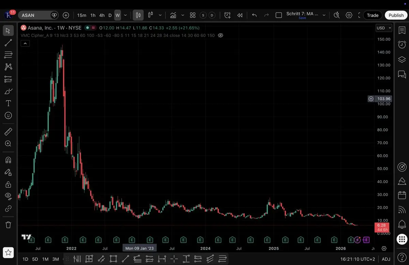Image resolution: width=409 pixels, height=265 pixels.
Task: Open the drawings favorites star toolbar
Action: [8, 252]
